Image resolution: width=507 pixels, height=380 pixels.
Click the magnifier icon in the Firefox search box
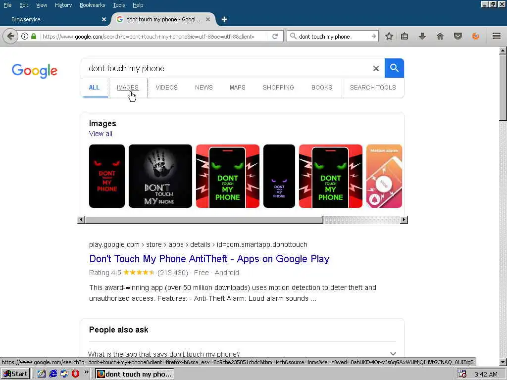[x=293, y=36]
